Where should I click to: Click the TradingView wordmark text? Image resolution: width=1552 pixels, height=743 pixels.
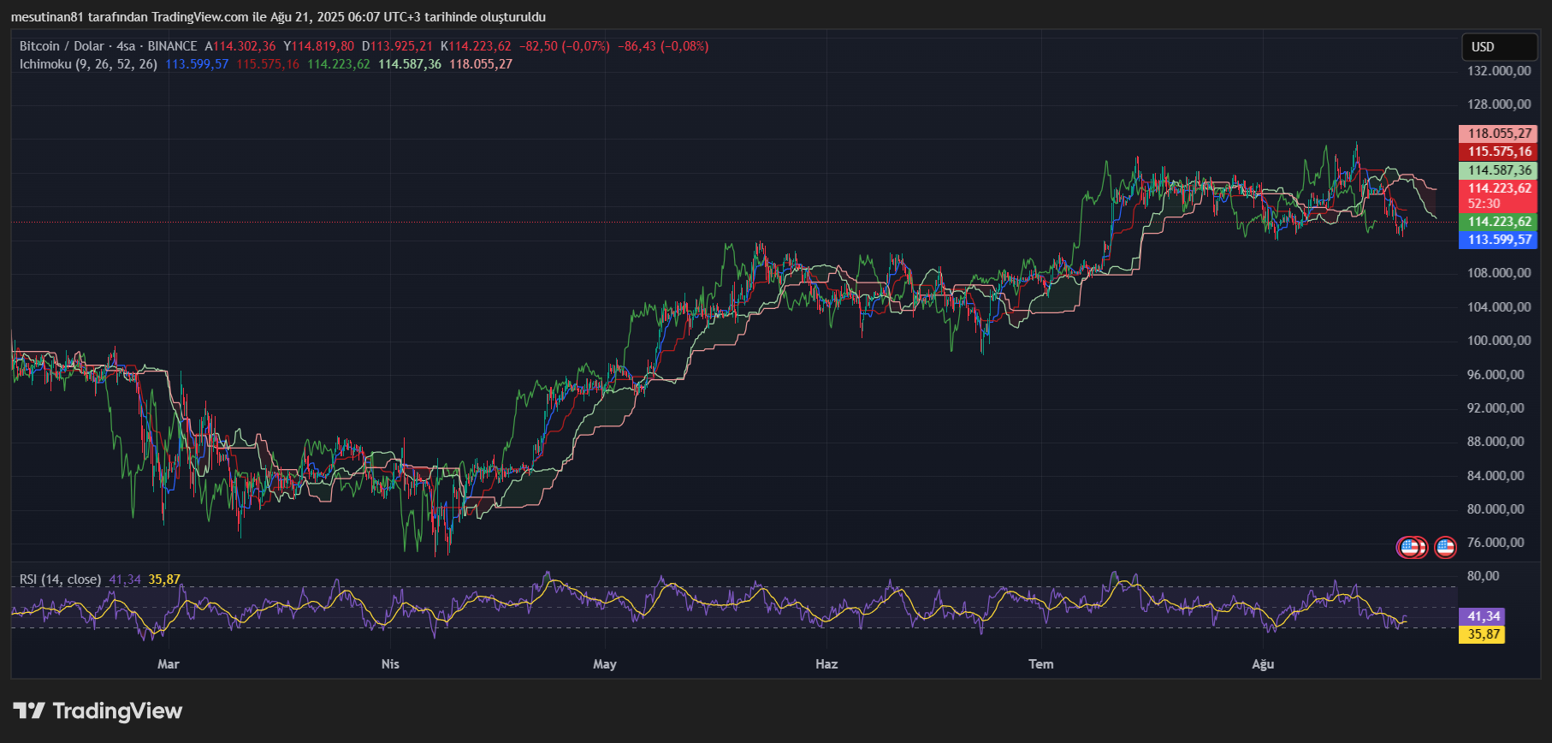[117, 710]
